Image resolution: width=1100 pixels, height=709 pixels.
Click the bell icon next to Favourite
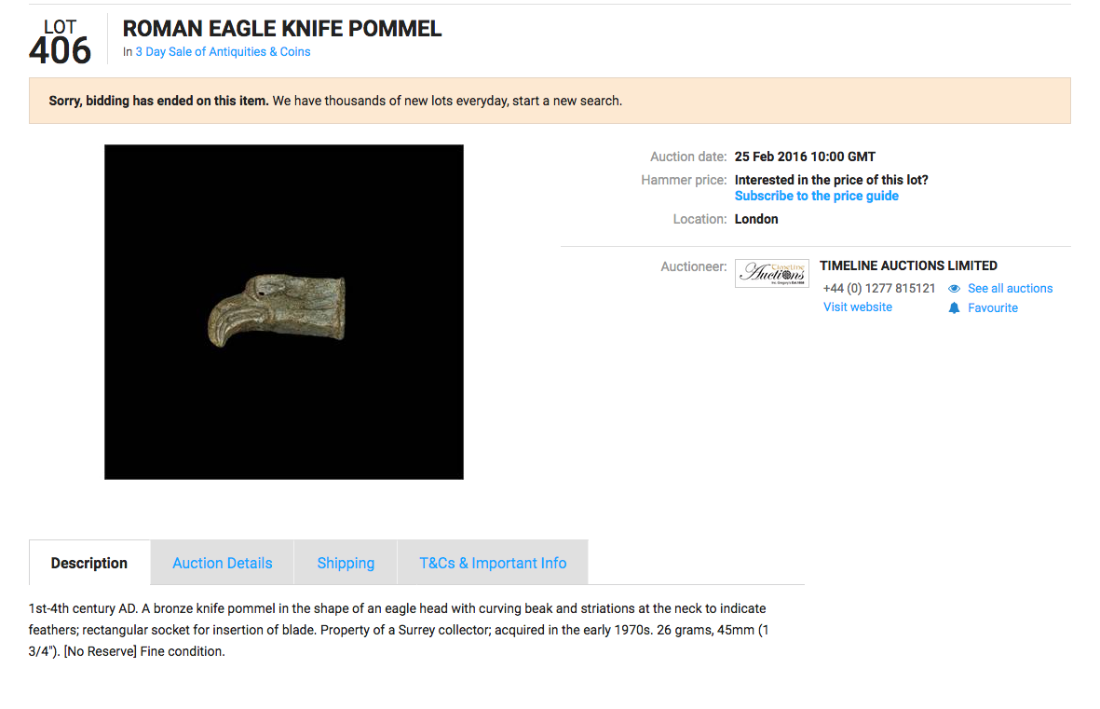(954, 308)
